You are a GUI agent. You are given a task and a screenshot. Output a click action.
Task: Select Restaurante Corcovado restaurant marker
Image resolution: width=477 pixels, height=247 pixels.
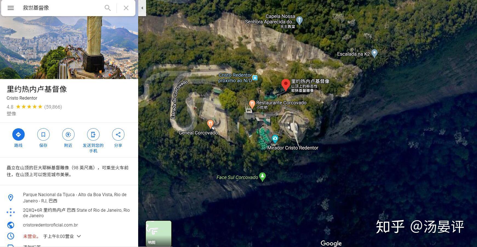252,104
